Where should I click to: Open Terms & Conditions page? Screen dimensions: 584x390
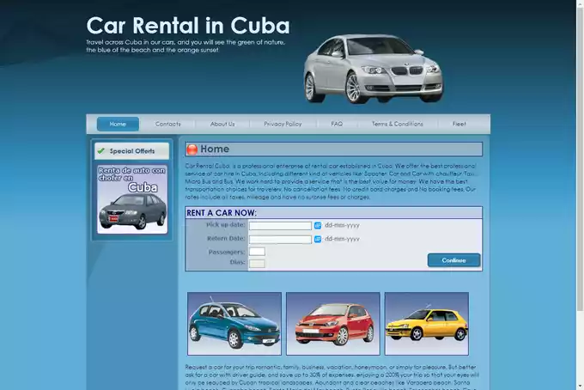(x=397, y=124)
